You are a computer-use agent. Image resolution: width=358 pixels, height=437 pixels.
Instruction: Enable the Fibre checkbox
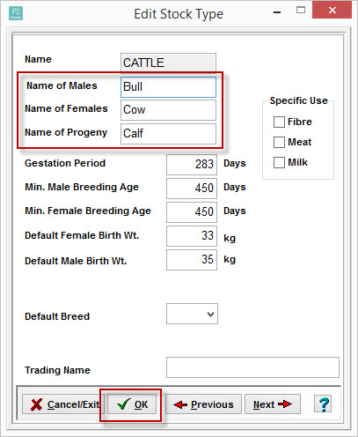pyautogui.click(x=279, y=122)
